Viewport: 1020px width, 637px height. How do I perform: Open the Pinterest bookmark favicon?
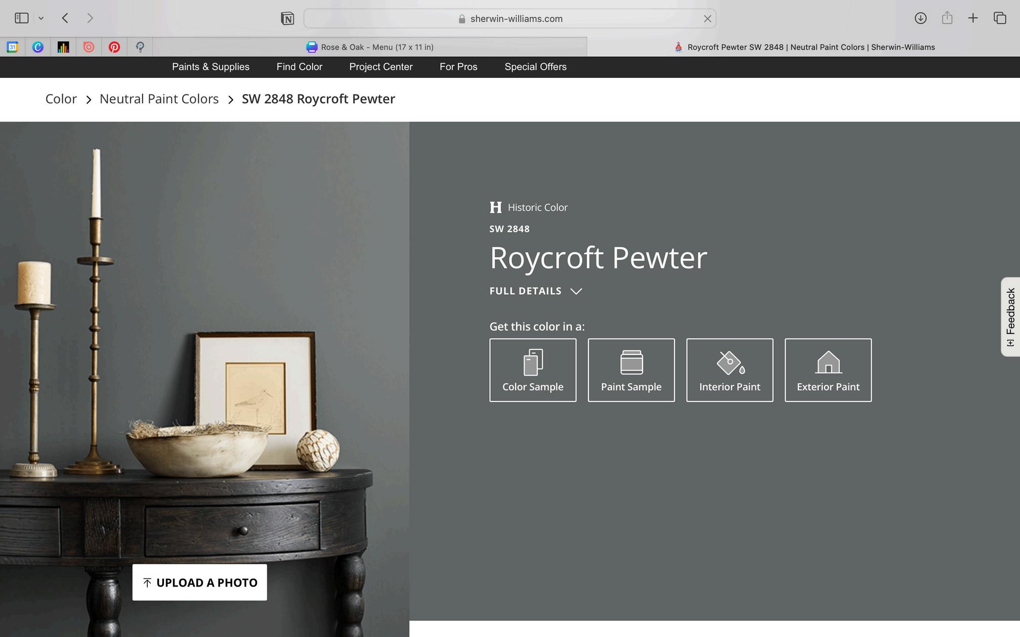tap(114, 47)
